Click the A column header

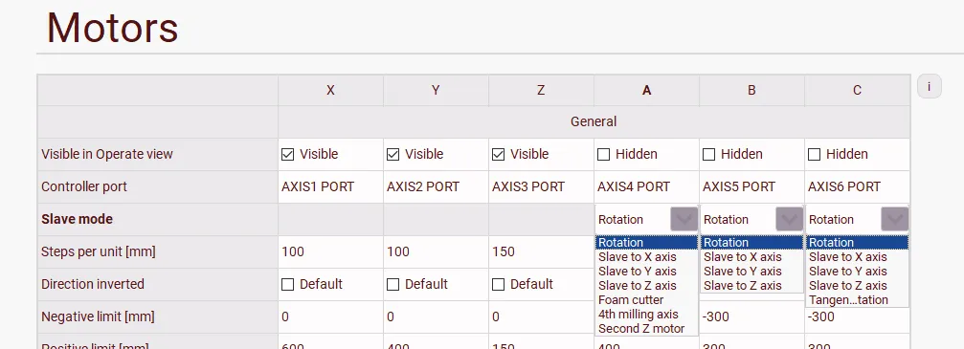tap(647, 90)
